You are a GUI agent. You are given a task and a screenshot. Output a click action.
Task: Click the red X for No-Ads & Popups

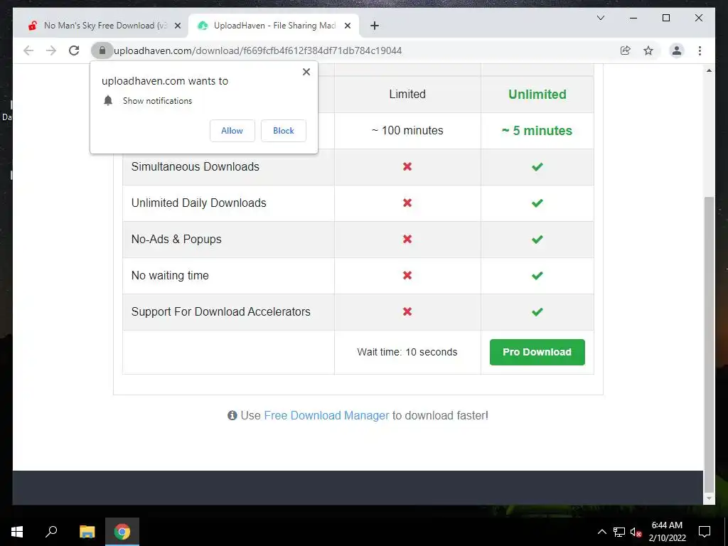[x=407, y=239]
